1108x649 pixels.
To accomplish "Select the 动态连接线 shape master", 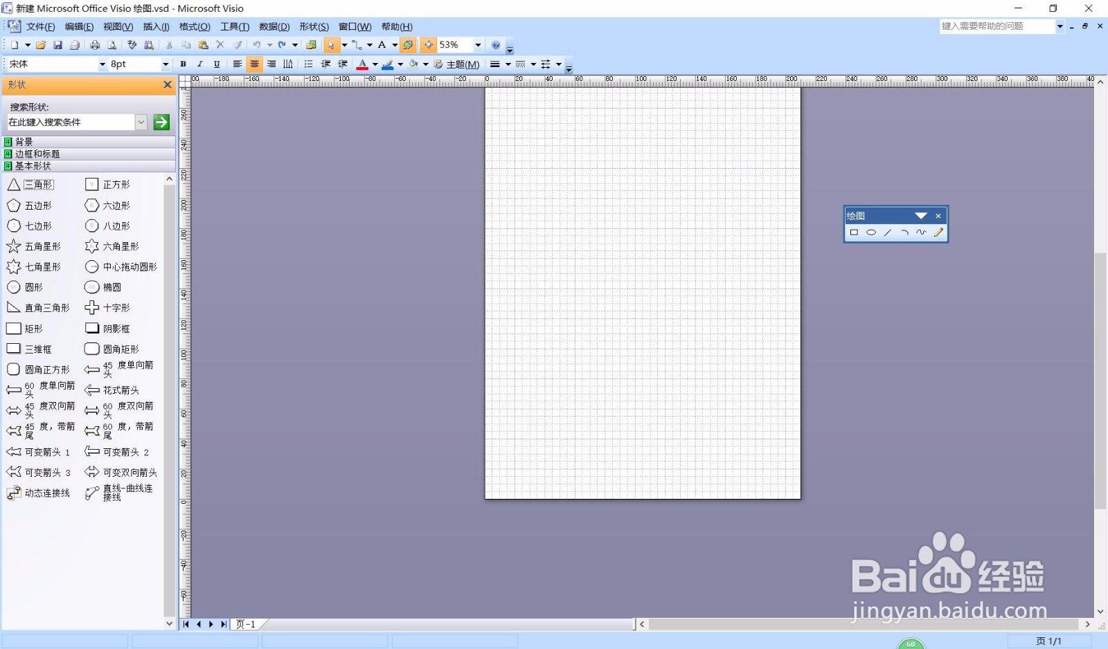I will (x=39, y=493).
